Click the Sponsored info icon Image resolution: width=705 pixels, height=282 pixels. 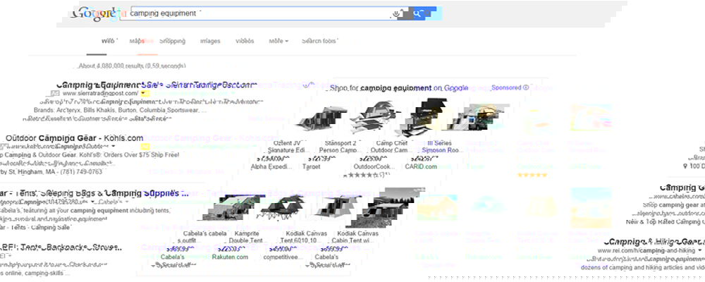click(526, 87)
